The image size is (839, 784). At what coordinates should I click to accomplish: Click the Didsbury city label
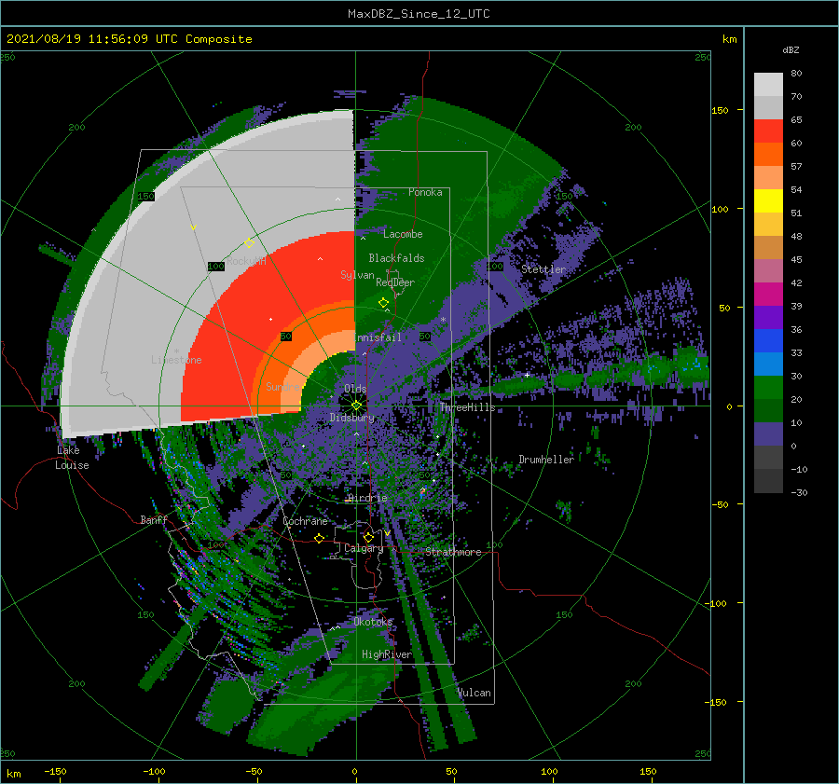pos(352,418)
